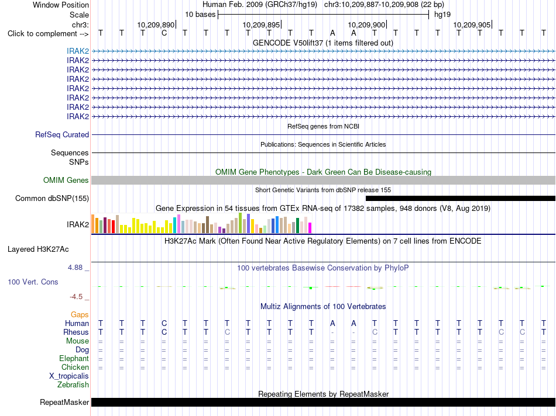Open 'Repeating Elements by RepeatMasker' title

pos(323,394)
